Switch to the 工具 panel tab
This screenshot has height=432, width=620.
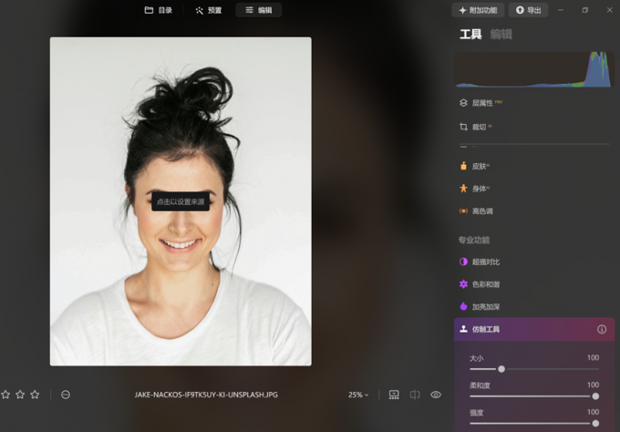point(470,35)
